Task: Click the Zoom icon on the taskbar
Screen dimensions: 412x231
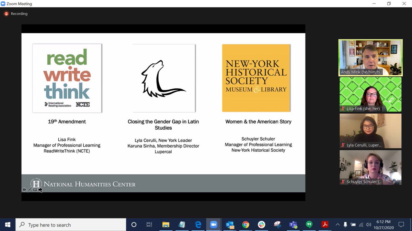Action: point(214,225)
